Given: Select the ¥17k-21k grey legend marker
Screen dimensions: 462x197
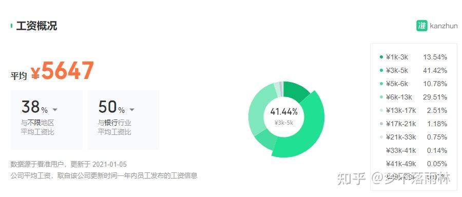Looking at the screenshot, I should 381,124.
